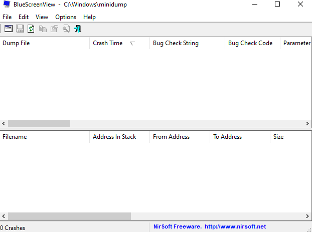Open the Properties toolbar icon
312x232 pixels.
point(54,29)
